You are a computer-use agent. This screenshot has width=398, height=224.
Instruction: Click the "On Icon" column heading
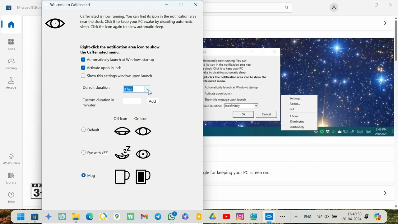141,119
